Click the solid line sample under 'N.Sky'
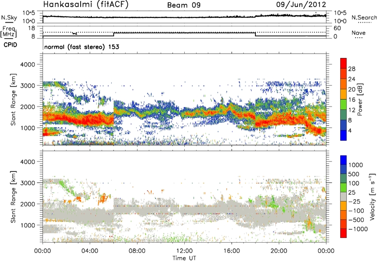 coord(9,22)
